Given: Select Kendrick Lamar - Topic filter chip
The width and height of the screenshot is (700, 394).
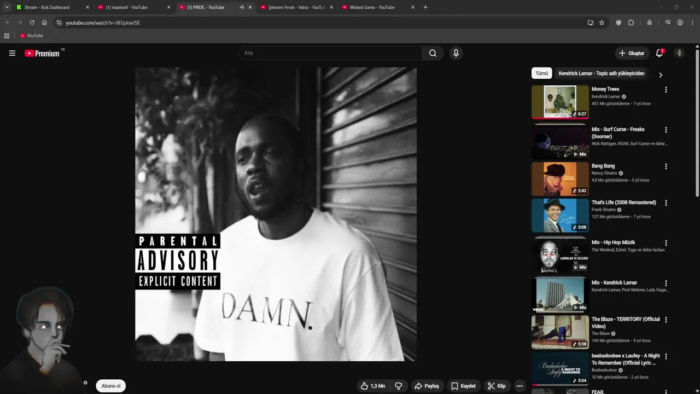Looking at the screenshot, I should [x=602, y=73].
